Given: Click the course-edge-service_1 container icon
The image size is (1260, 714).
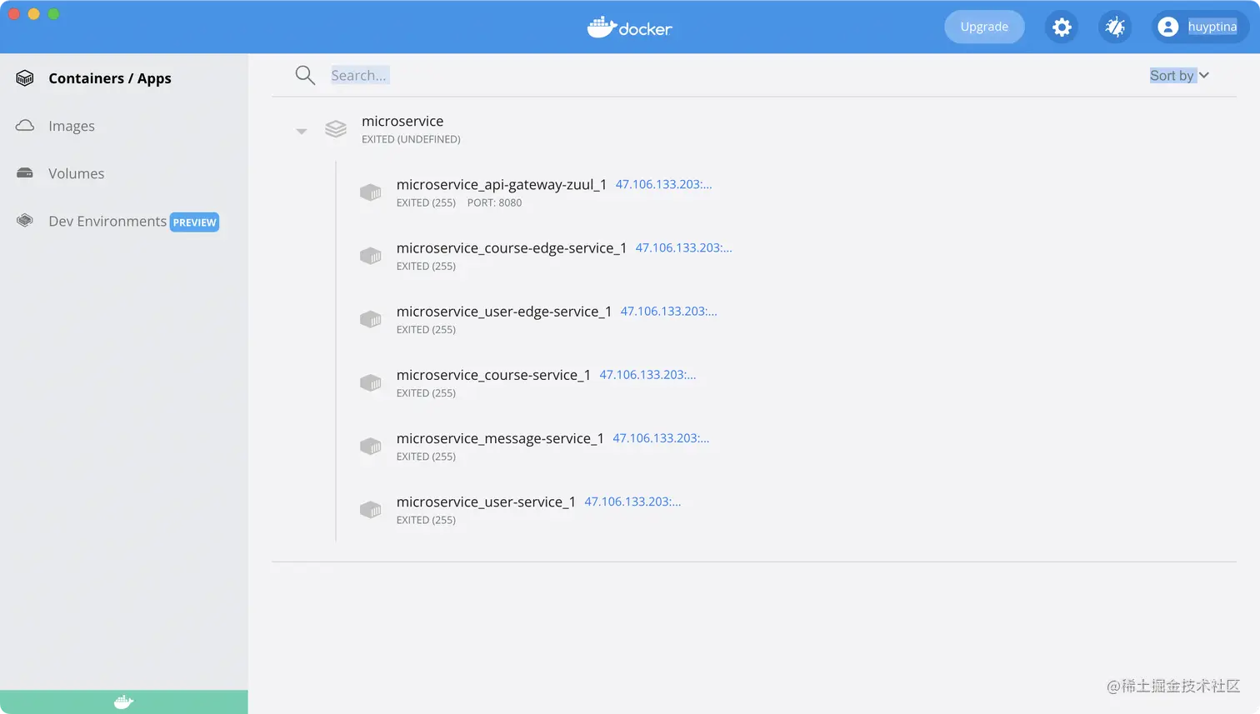Looking at the screenshot, I should point(370,256).
